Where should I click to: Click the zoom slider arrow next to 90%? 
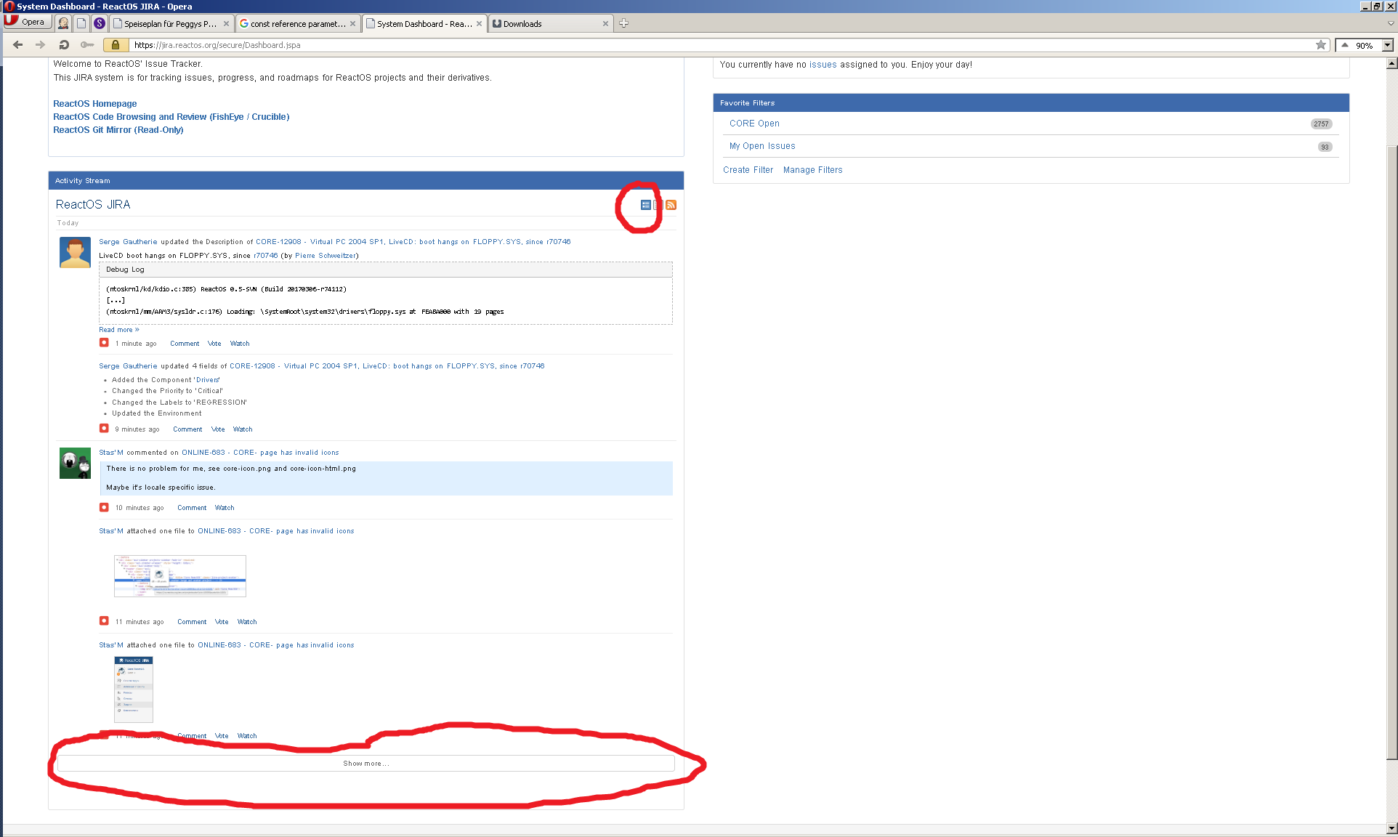click(1344, 45)
